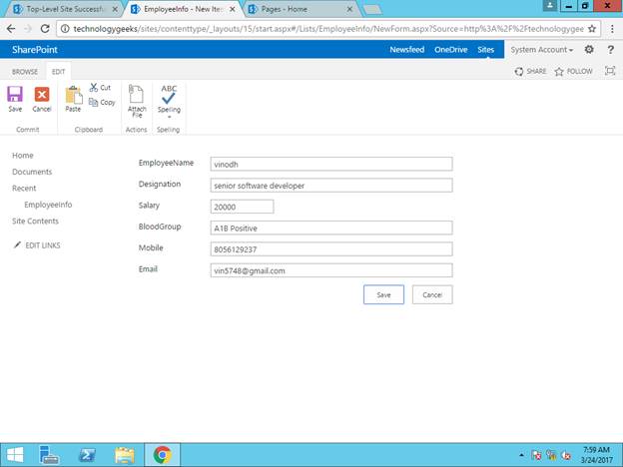Click the form Save button

(383, 294)
